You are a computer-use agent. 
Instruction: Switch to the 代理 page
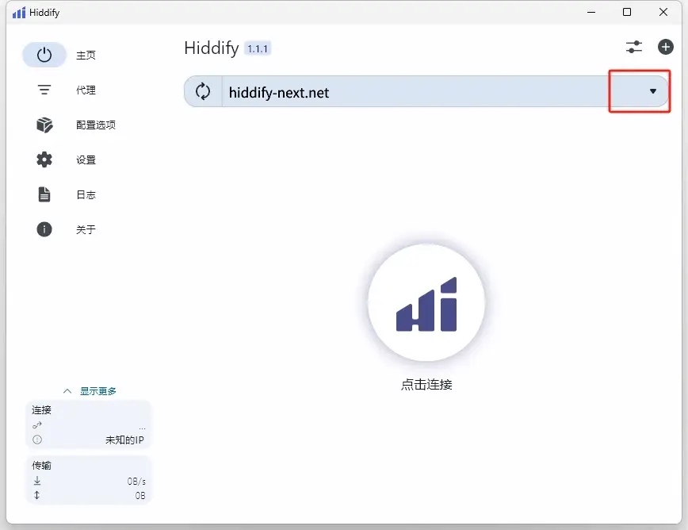pos(86,90)
